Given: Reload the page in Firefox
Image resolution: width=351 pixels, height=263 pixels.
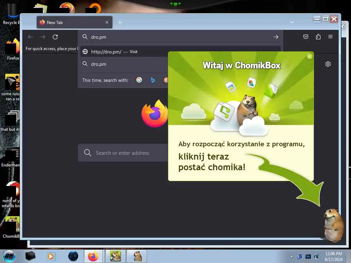Looking at the screenshot, I should tap(55, 37).
